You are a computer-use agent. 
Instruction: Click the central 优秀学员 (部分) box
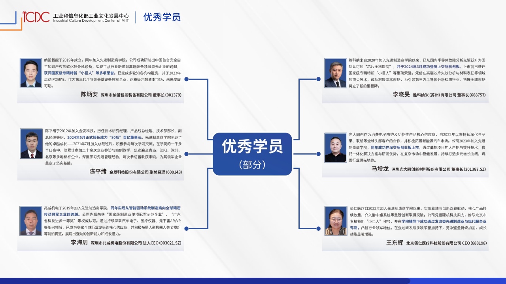point(252,153)
